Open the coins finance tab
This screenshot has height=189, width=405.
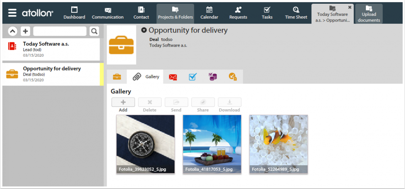click(213, 77)
